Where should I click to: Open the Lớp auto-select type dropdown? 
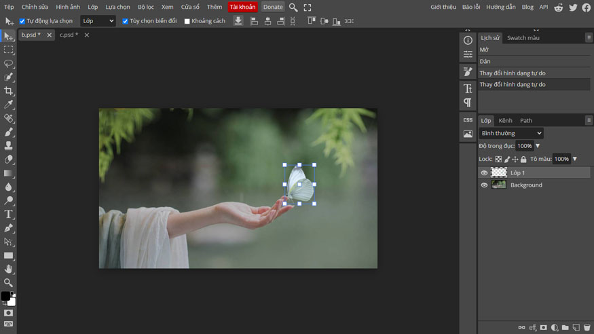click(x=98, y=21)
